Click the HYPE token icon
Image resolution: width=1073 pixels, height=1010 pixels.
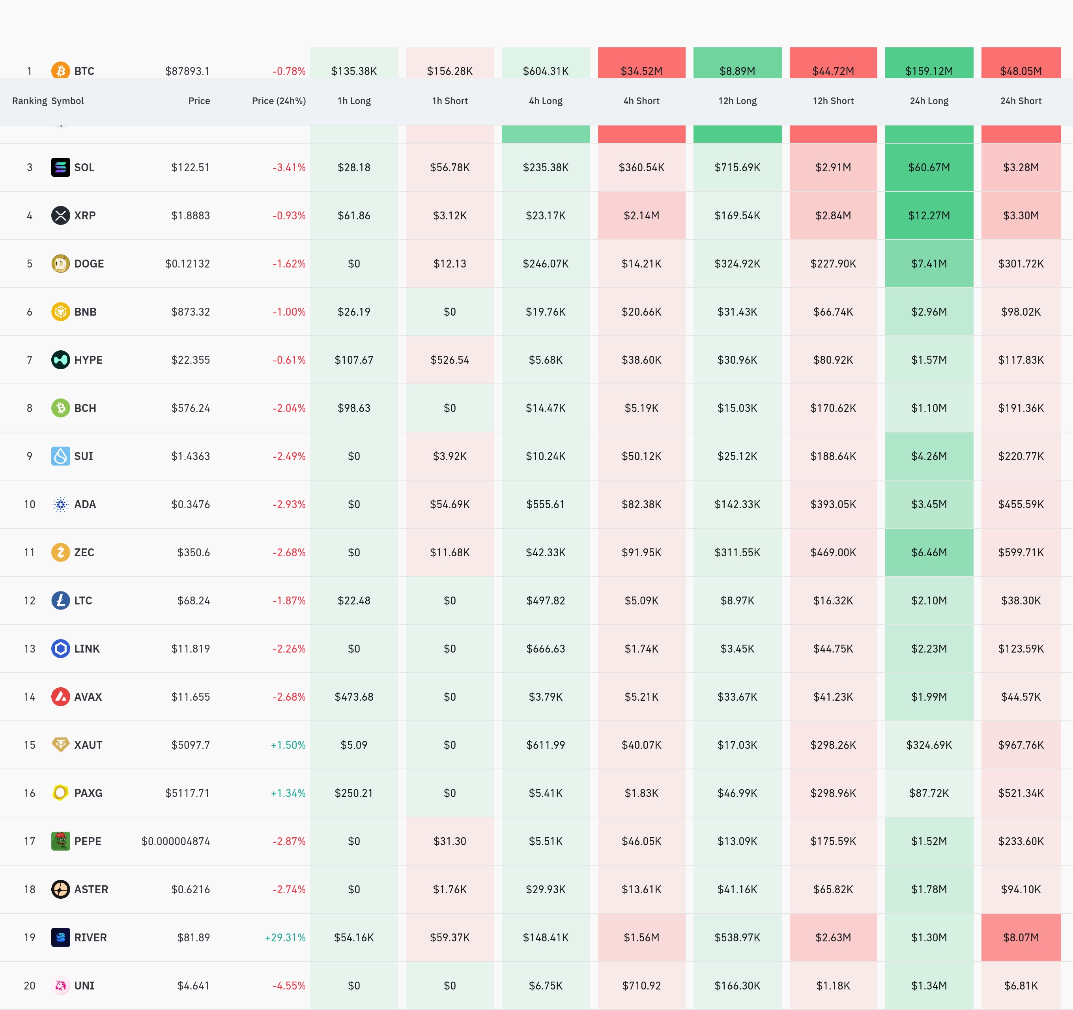pos(60,359)
